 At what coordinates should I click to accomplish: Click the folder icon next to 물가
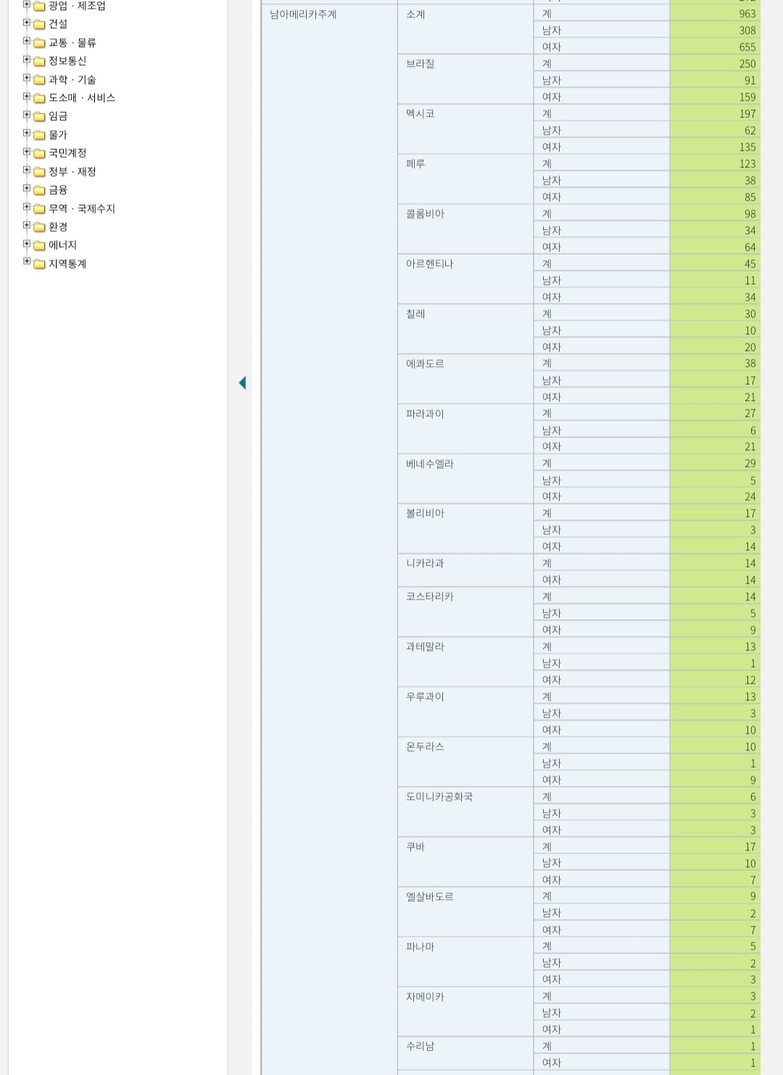click(40, 136)
